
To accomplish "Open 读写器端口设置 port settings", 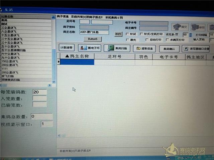I will click(x=196, y=49).
